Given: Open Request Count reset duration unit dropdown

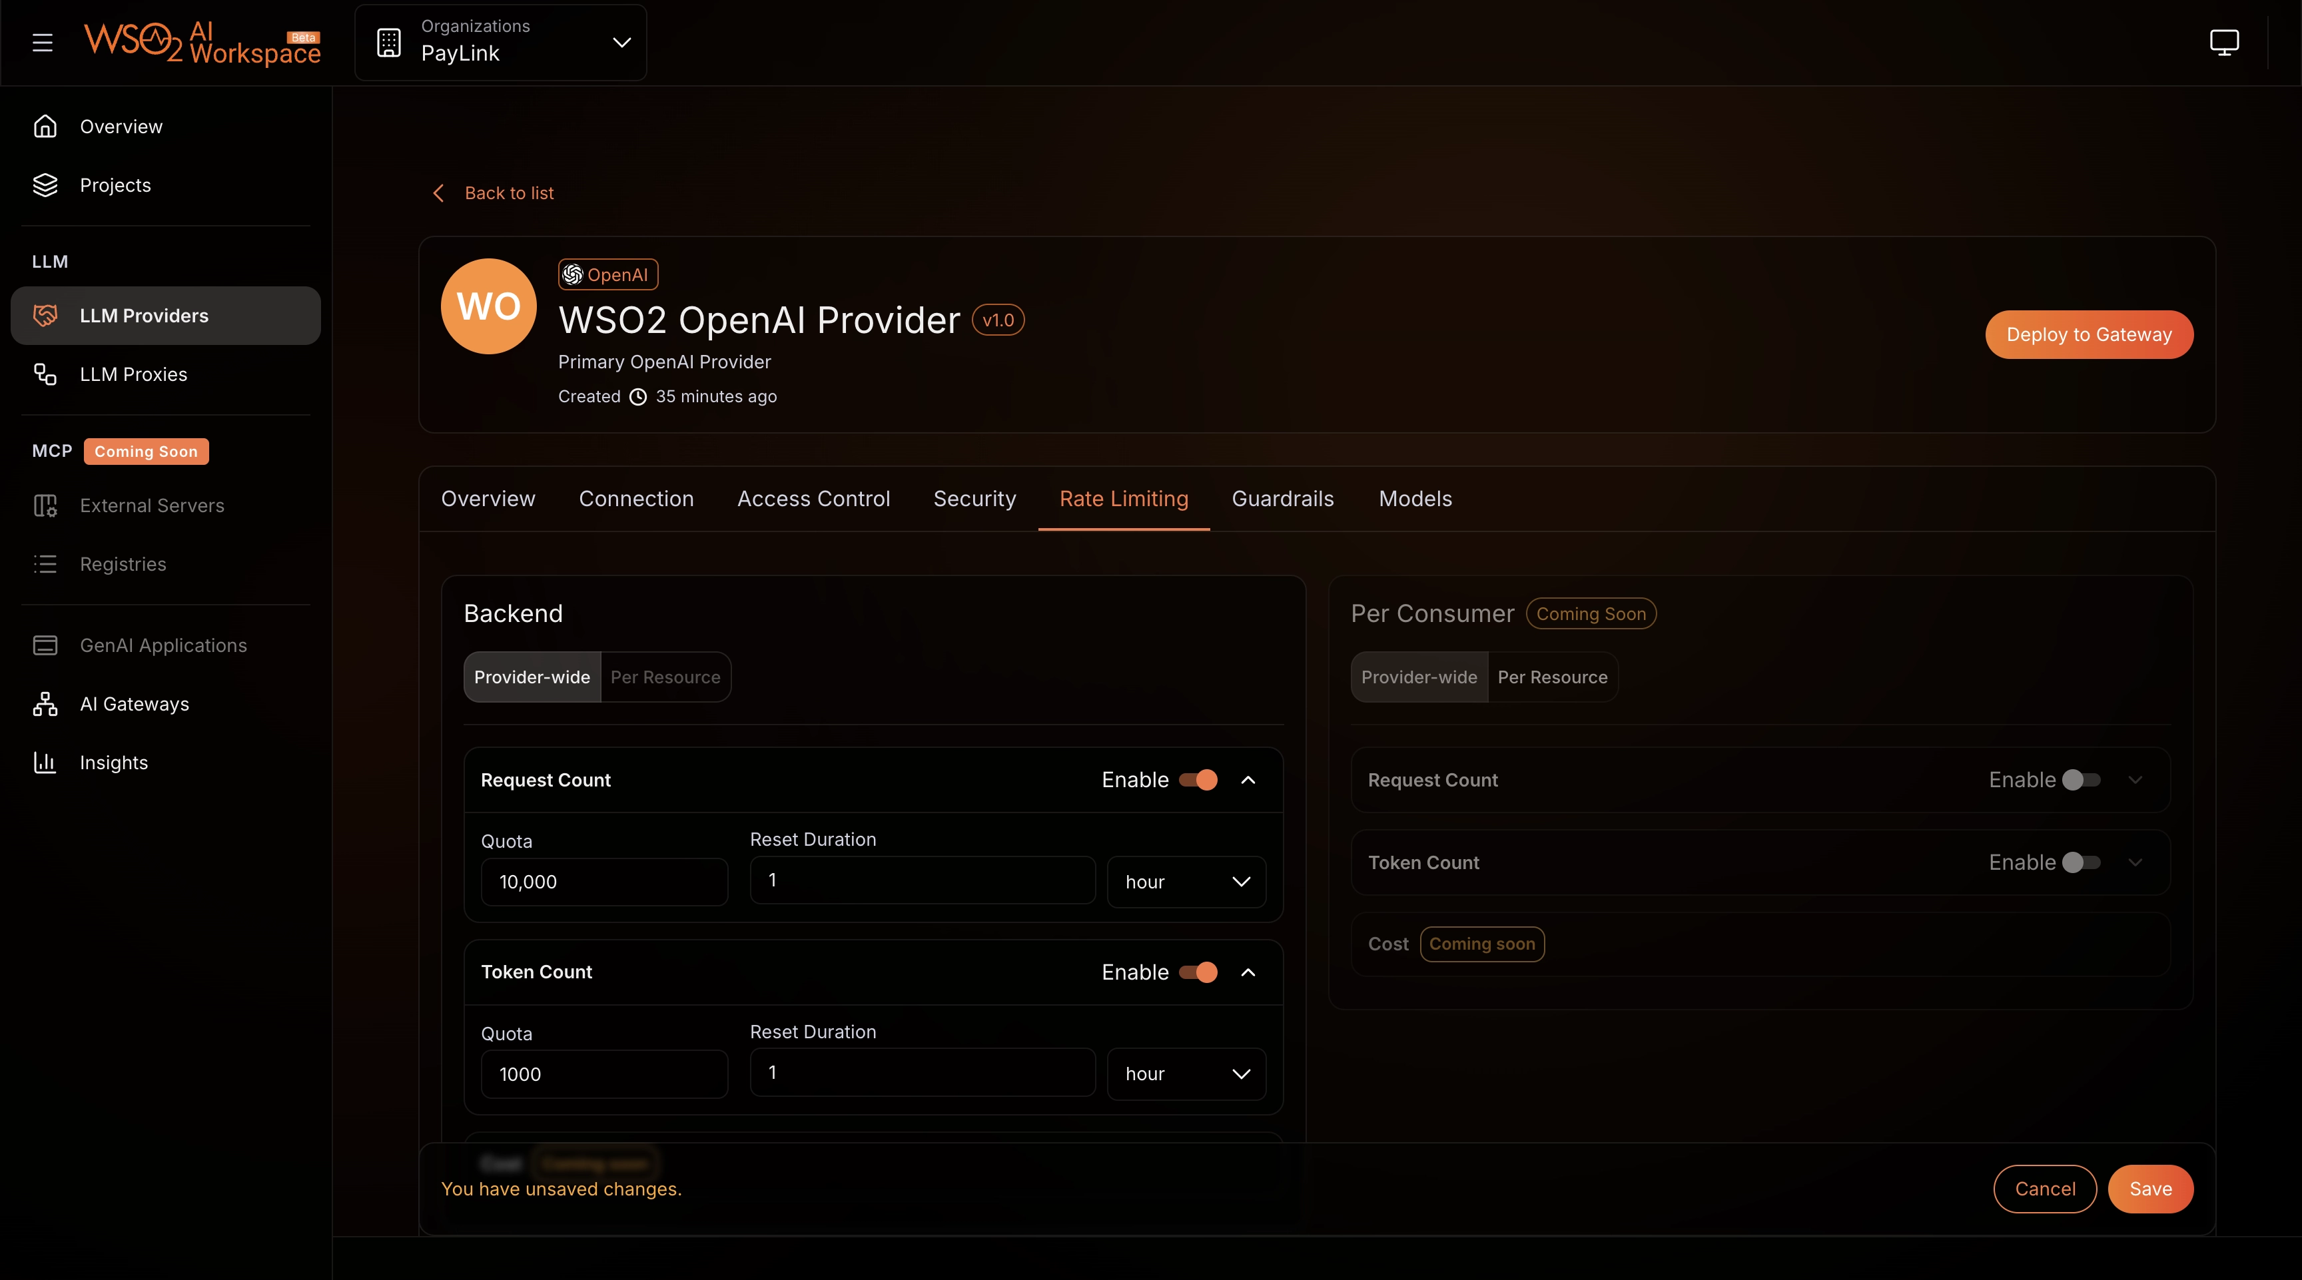Looking at the screenshot, I should [1186, 882].
